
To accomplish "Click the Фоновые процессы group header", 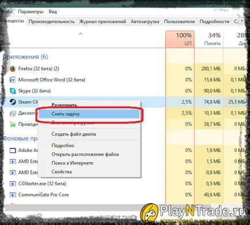I will coord(20,138).
